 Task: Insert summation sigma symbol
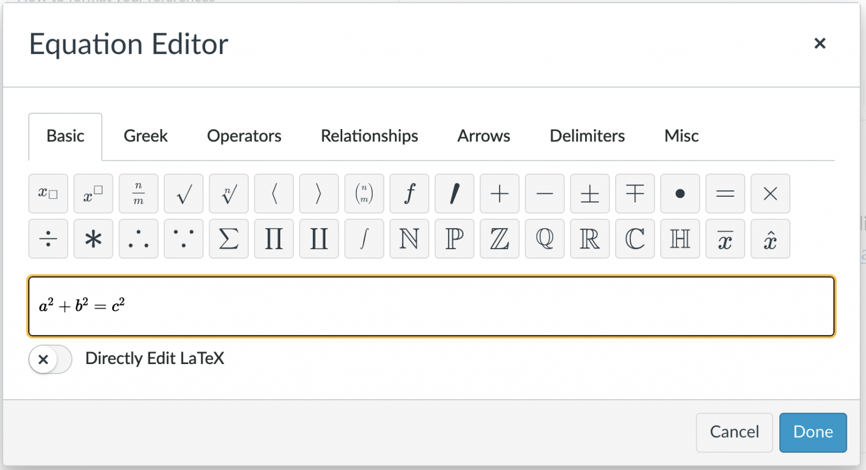click(229, 239)
